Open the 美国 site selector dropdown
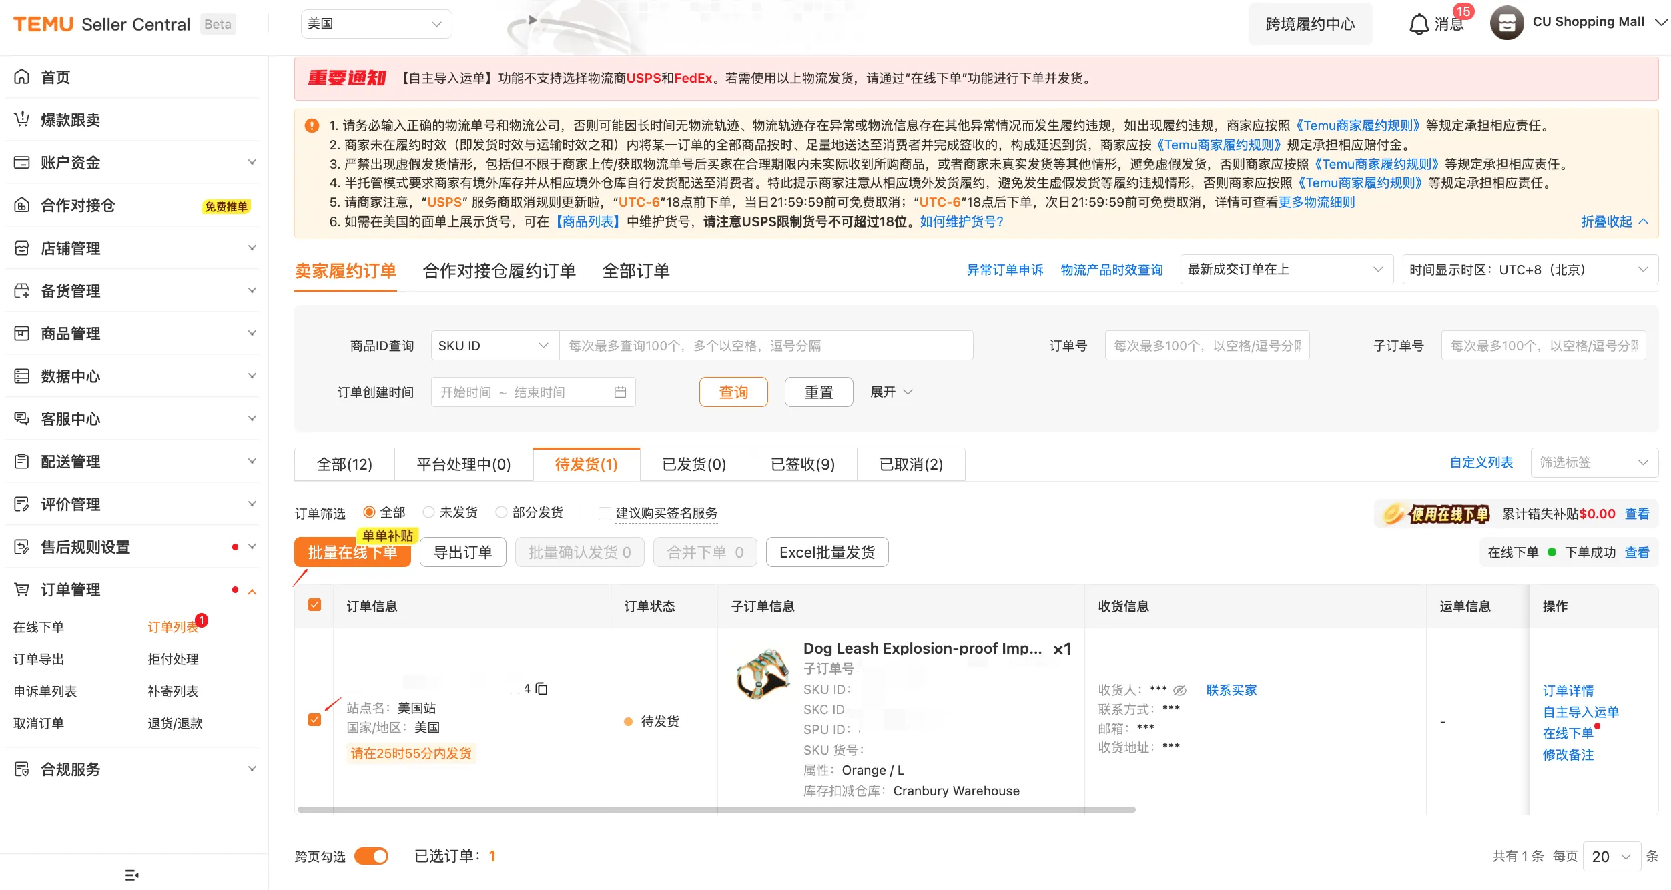 376,24
